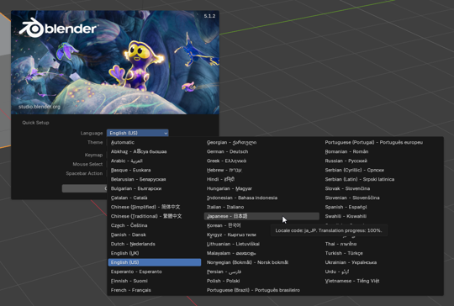
Task: Select Dutch - Nederlands
Action: (x=155, y=244)
